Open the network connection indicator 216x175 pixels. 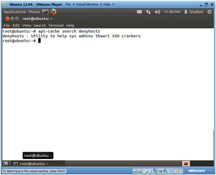tap(148, 12)
